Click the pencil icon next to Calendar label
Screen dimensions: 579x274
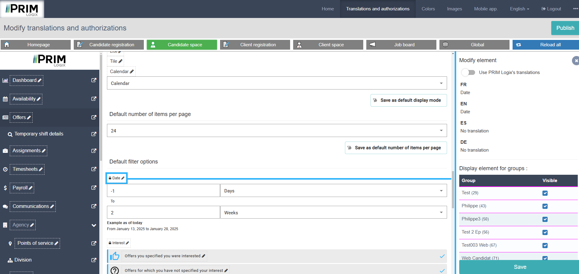coord(132,72)
